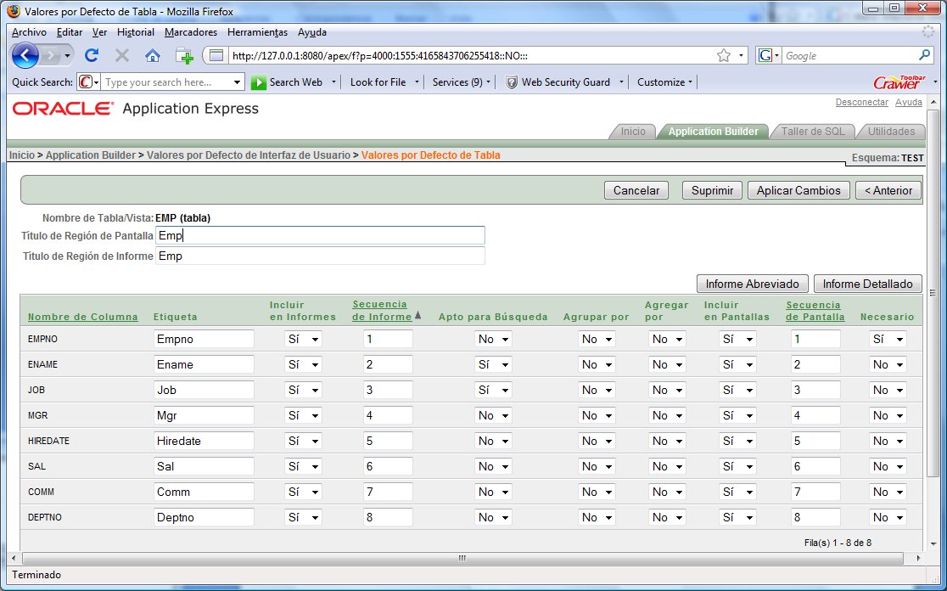Click the Ayuda link at top right
This screenshot has height=591, width=947.
908,102
